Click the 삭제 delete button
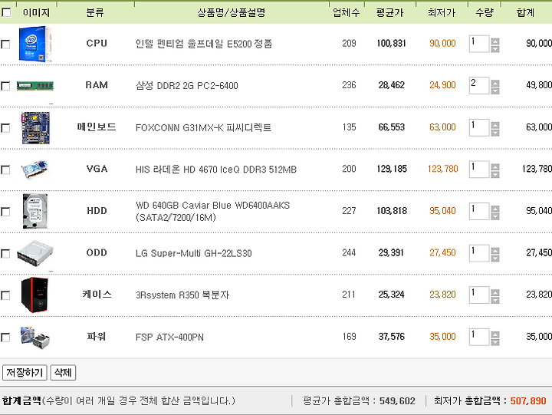 click(63, 372)
